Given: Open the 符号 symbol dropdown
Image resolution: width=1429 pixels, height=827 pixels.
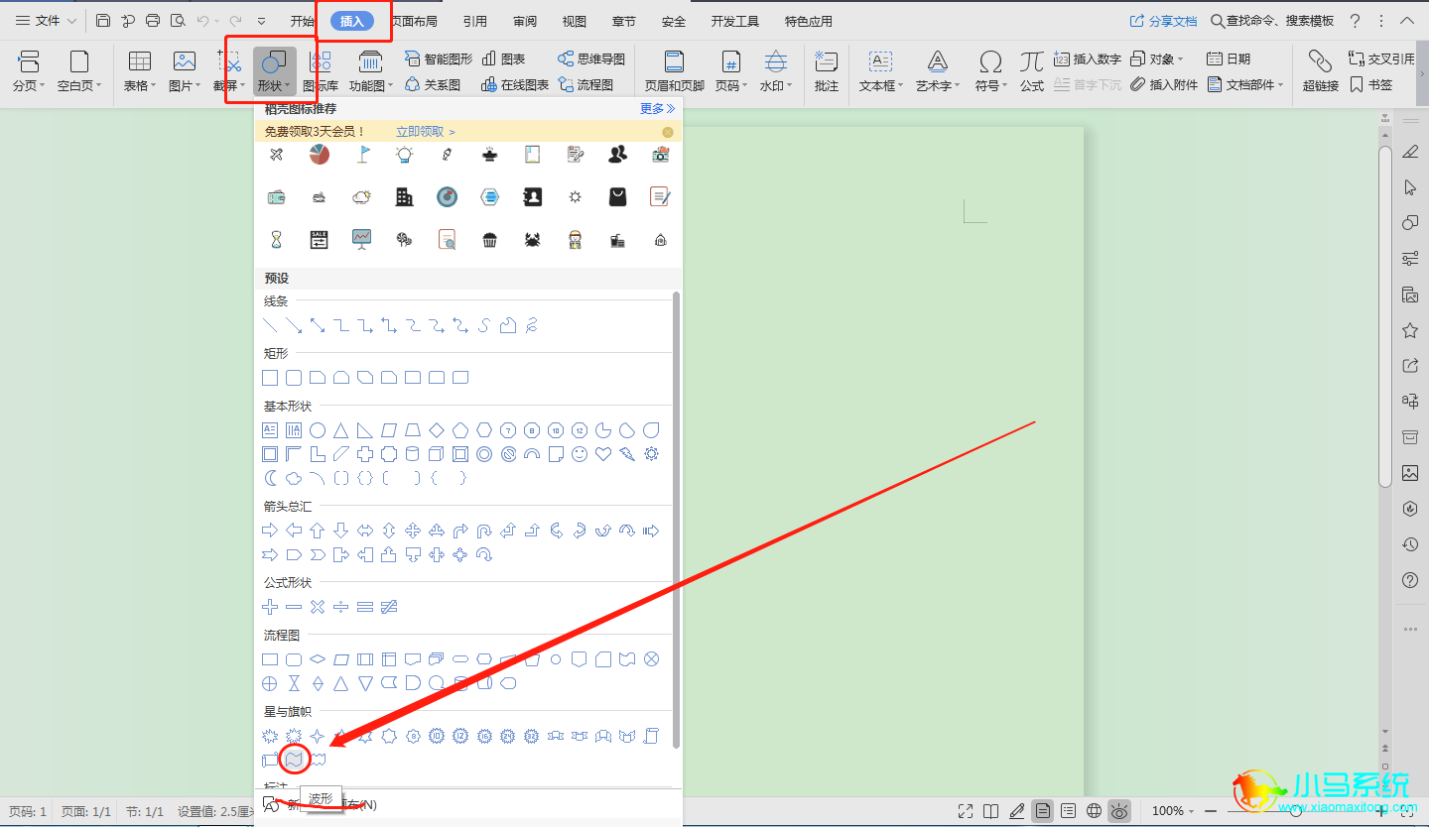Looking at the screenshot, I should [990, 72].
